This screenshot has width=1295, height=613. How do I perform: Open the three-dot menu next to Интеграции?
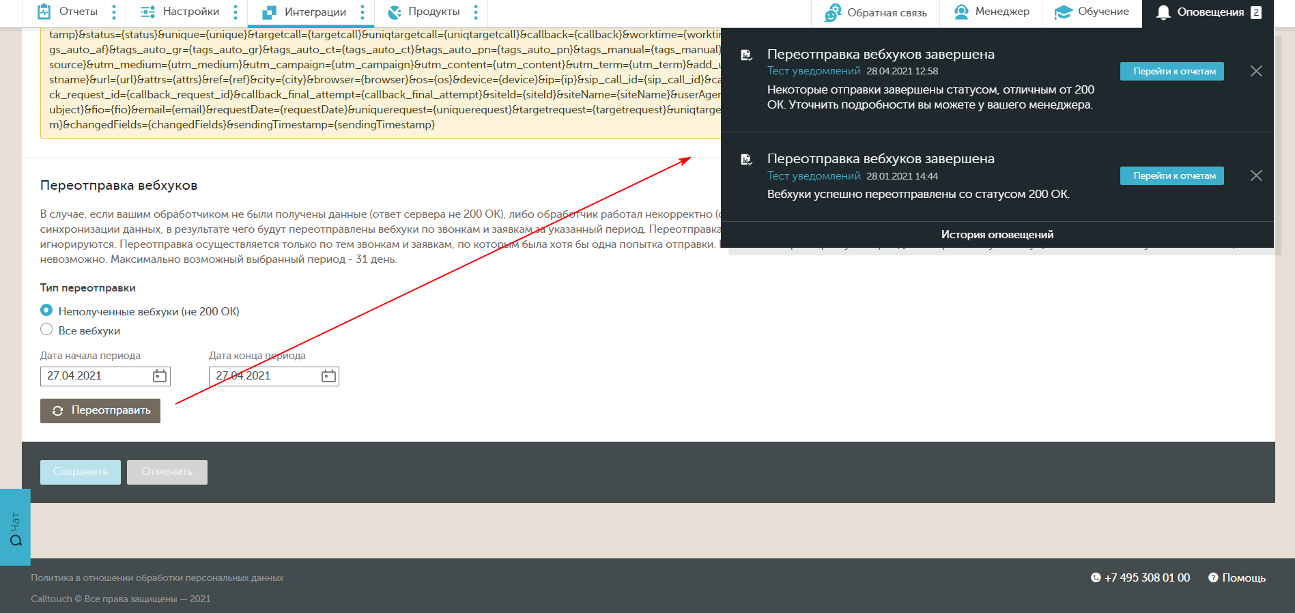(x=362, y=12)
